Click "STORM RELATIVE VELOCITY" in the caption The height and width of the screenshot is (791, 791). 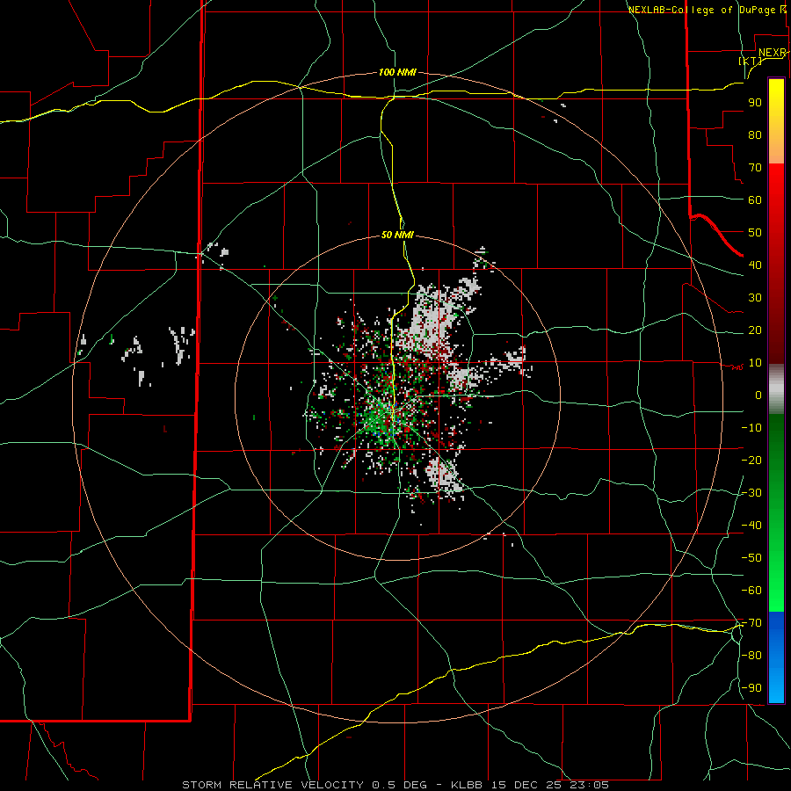pos(272,785)
